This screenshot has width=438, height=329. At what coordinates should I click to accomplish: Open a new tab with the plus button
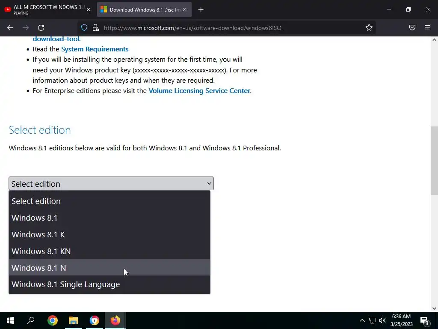coord(201,10)
